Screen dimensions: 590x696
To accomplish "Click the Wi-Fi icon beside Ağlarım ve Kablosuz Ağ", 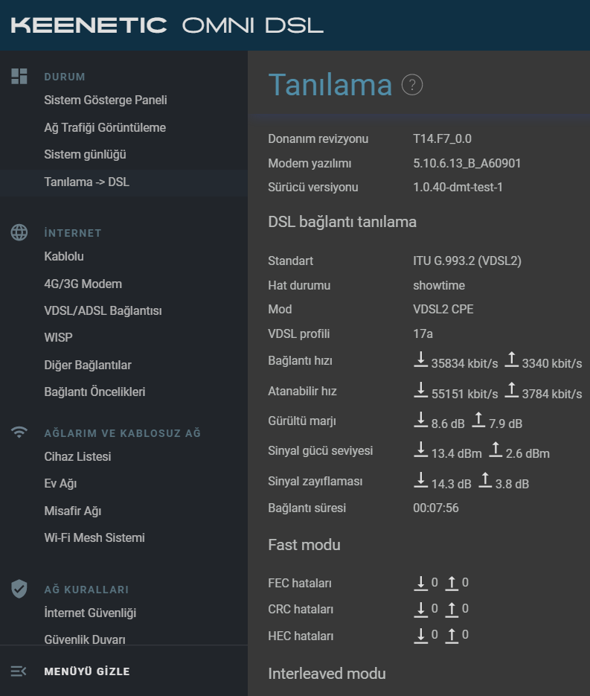I will 19,432.
